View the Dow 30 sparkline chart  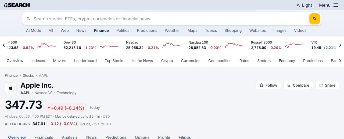[x=109, y=45]
